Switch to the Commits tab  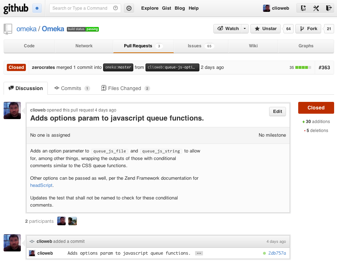click(x=72, y=88)
